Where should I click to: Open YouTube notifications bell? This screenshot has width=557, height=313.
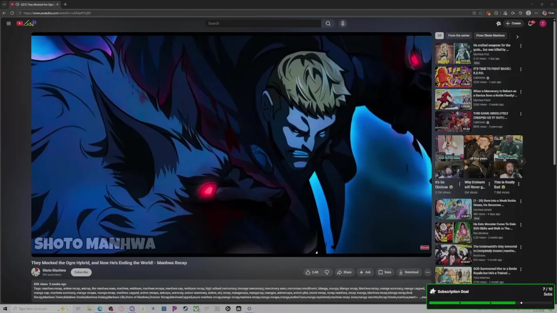tap(530, 23)
